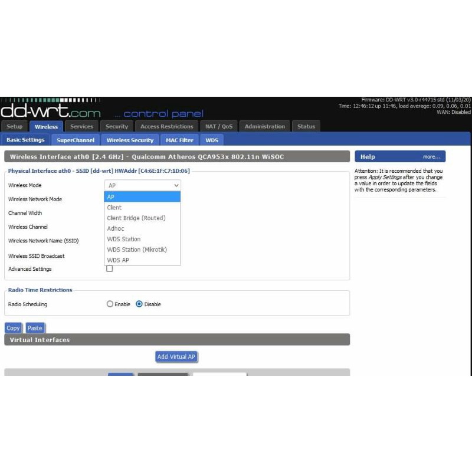Click the Firmware version text

point(416,100)
